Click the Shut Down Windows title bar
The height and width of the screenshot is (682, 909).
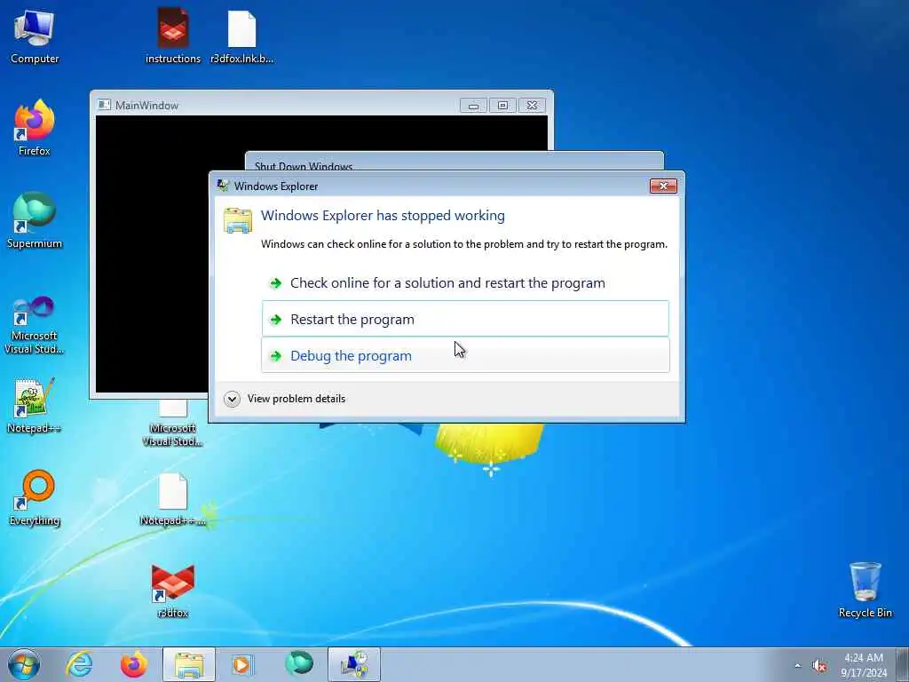coord(454,163)
